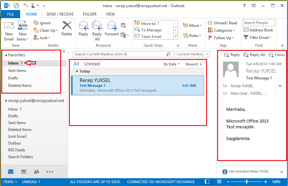This screenshot has height=186, width=288.
Task: Collapse the recep.yuksel@recepyuksel.net account tree
Action: (x=6, y=100)
